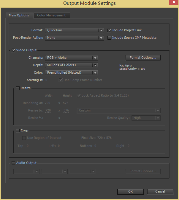
Task: Switch to the Color Management tab
Action: point(52,15)
